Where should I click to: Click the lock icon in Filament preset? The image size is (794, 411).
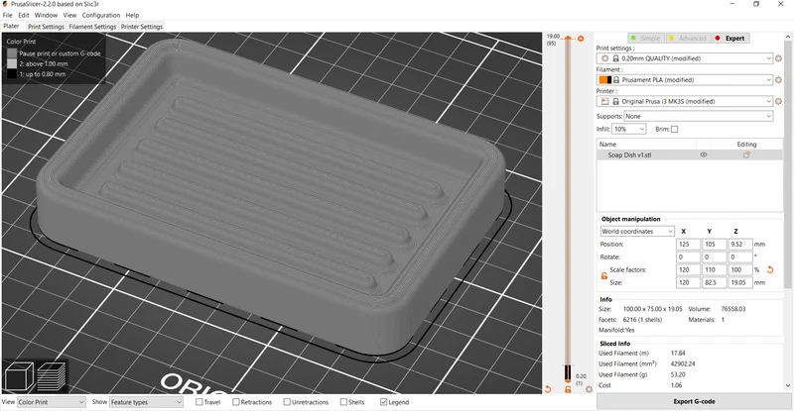click(x=615, y=80)
